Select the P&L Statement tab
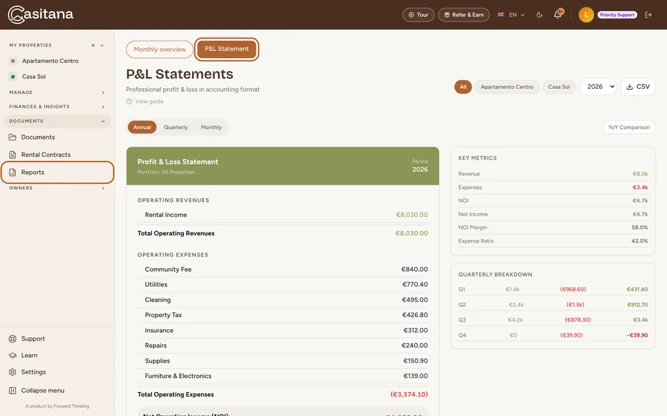Viewport: 667px width, 416px height. tap(227, 49)
